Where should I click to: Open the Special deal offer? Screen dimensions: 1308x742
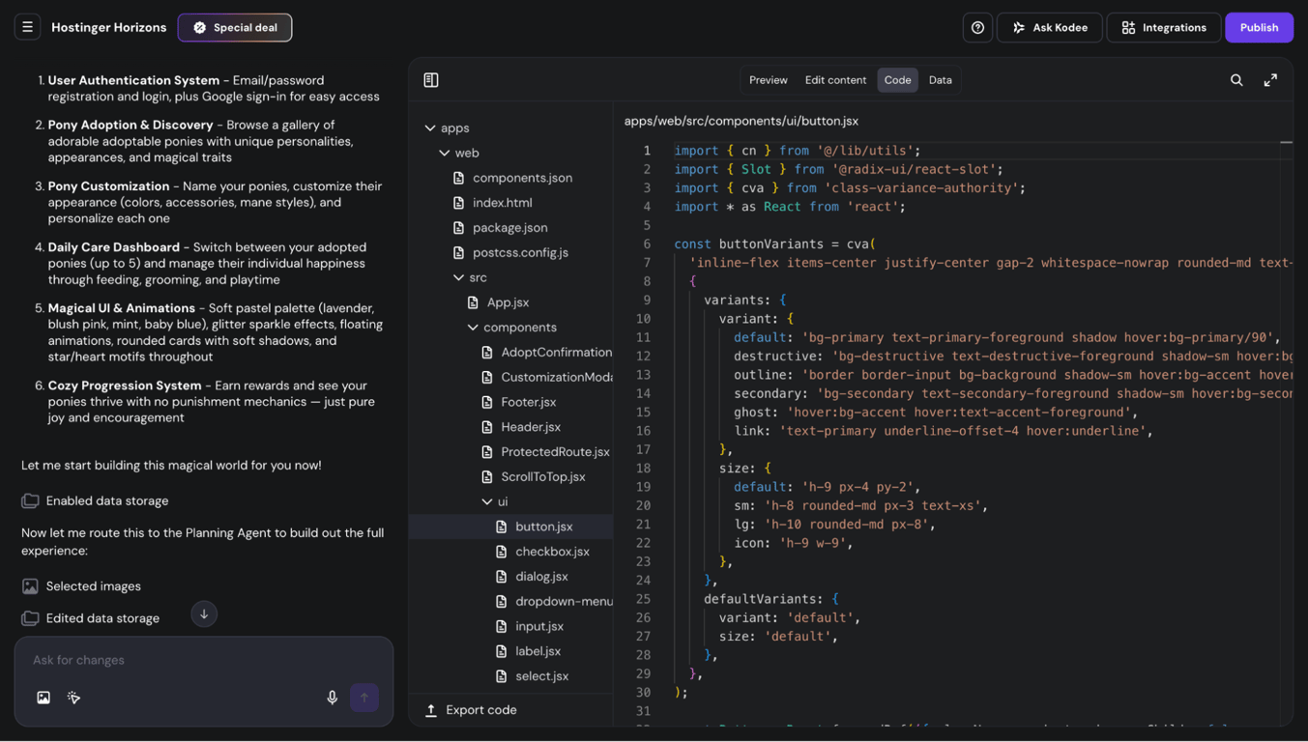(234, 27)
